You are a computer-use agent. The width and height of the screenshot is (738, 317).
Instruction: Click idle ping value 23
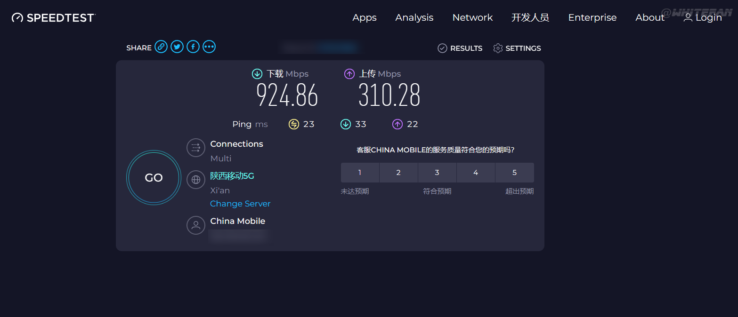point(309,124)
